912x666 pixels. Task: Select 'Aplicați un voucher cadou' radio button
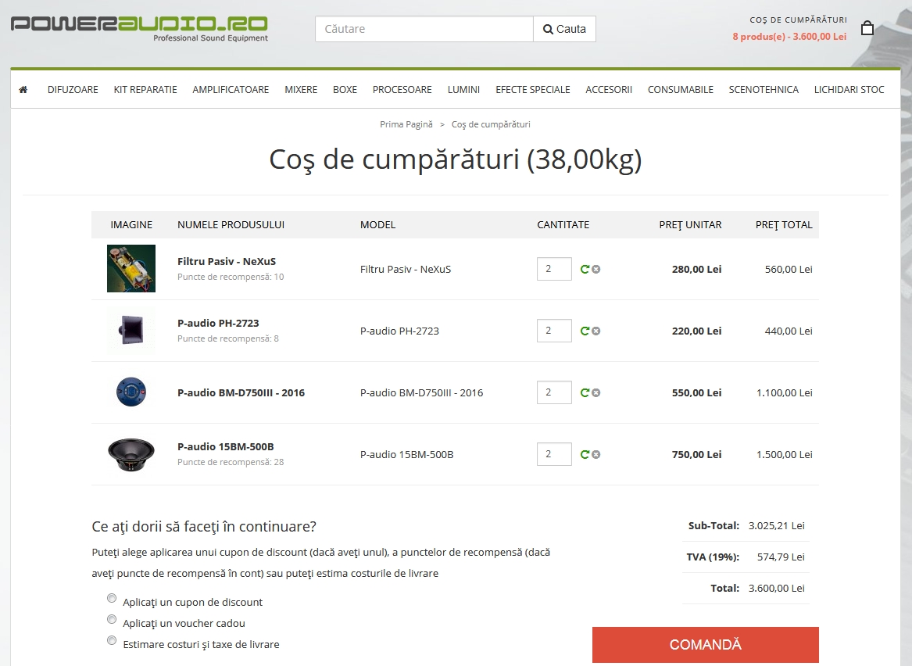(x=112, y=619)
